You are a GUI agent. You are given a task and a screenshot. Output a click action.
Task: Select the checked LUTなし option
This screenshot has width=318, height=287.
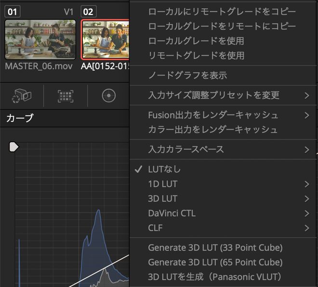point(165,169)
